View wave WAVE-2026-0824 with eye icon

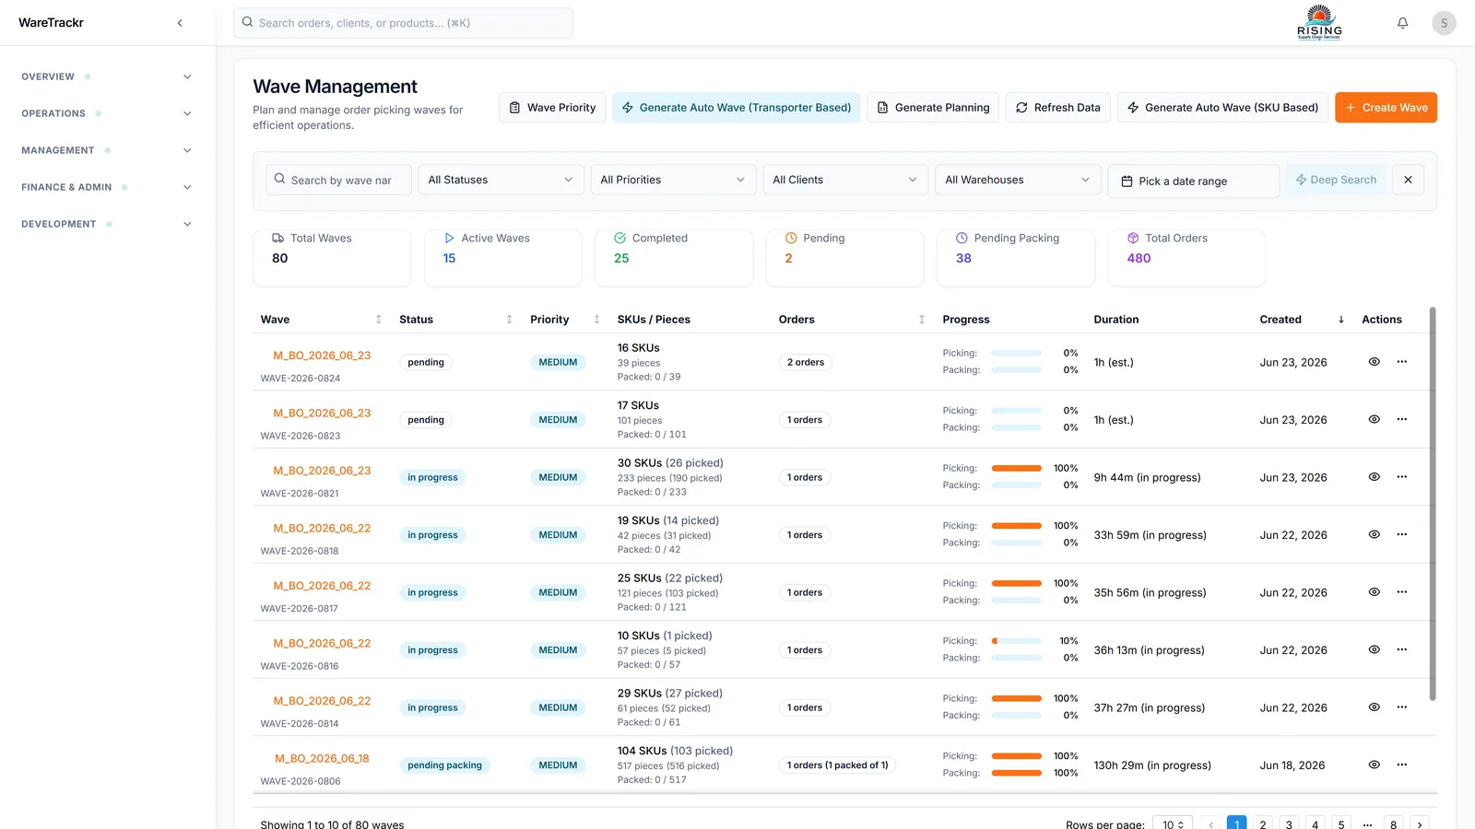[x=1374, y=362]
